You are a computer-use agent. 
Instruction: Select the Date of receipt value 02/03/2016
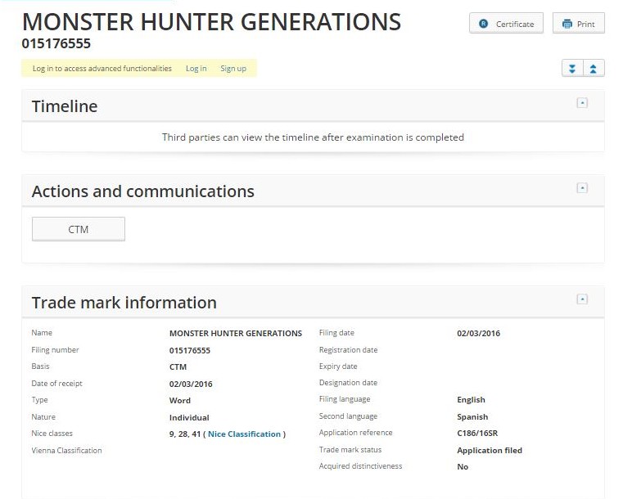[191, 384]
